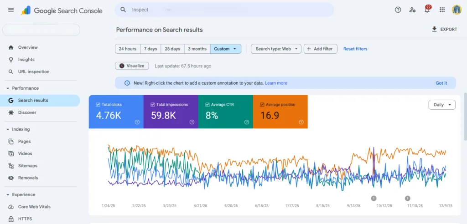
Task: Select the 28 days date range
Action: pyautogui.click(x=172, y=49)
